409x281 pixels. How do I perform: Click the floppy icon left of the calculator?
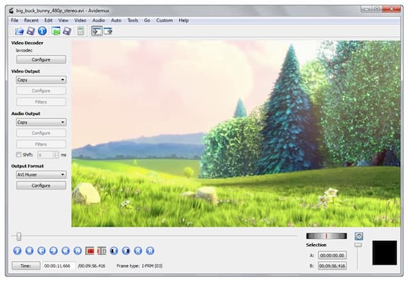[67, 31]
